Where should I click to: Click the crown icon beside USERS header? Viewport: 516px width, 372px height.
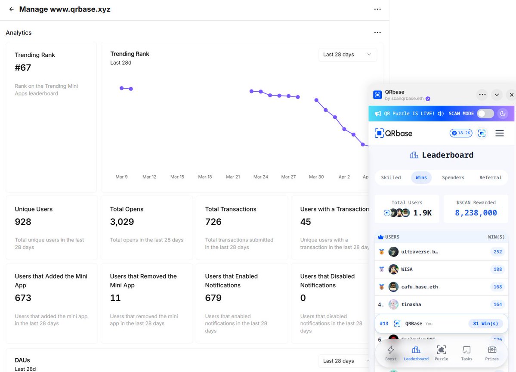coord(381,237)
